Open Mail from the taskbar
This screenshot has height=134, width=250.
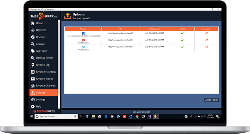coord(100,116)
